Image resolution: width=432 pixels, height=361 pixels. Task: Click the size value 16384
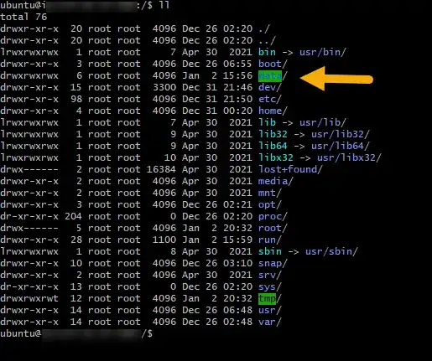point(161,169)
